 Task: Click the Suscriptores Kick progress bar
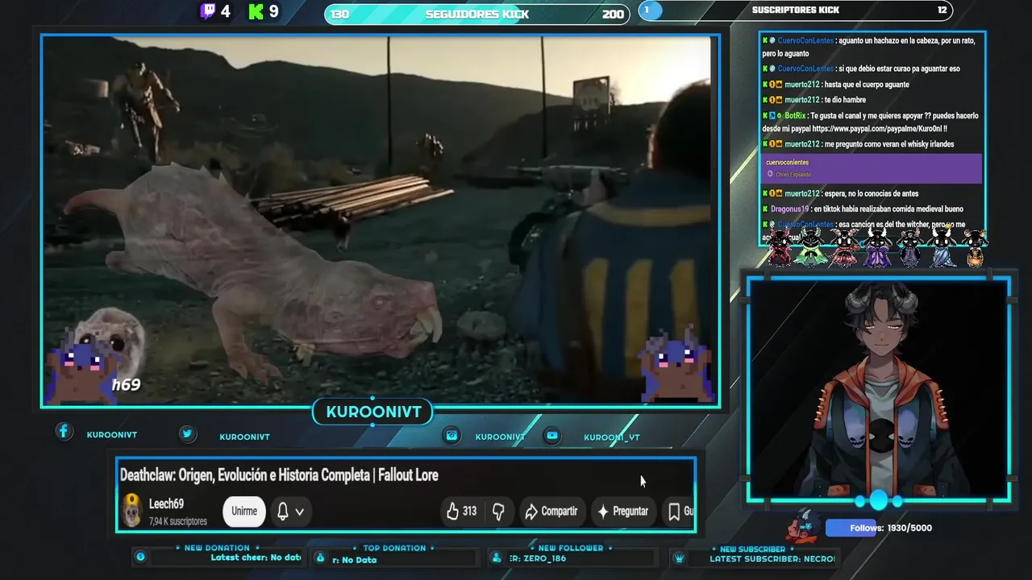tap(795, 10)
